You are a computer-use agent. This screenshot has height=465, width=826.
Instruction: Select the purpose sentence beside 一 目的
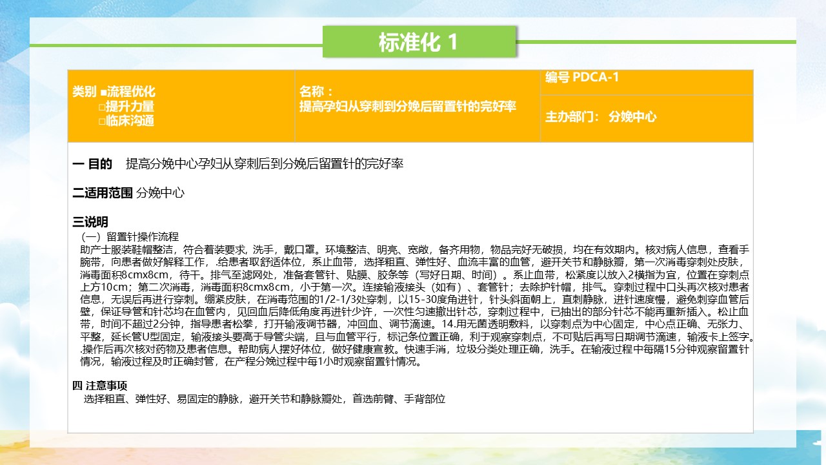(x=265, y=164)
